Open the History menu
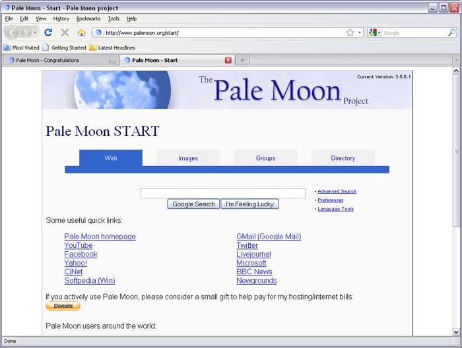Viewport: 462px width, 348px height. pos(61,18)
